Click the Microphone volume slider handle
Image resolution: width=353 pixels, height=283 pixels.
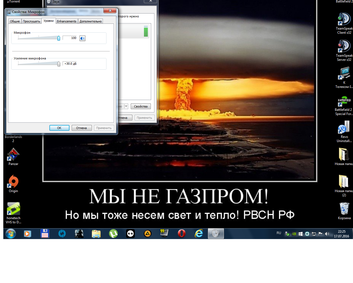pos(59,38)
